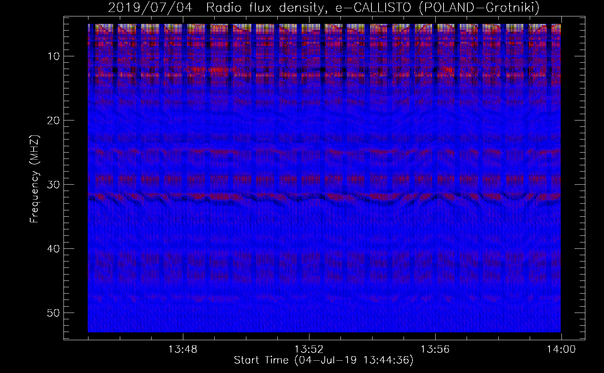Select the 13:52 time tick label

tap(309, 350)
